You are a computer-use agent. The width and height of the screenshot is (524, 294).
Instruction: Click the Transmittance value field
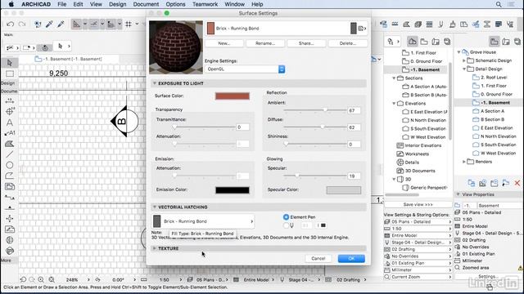tap(242, 127)
